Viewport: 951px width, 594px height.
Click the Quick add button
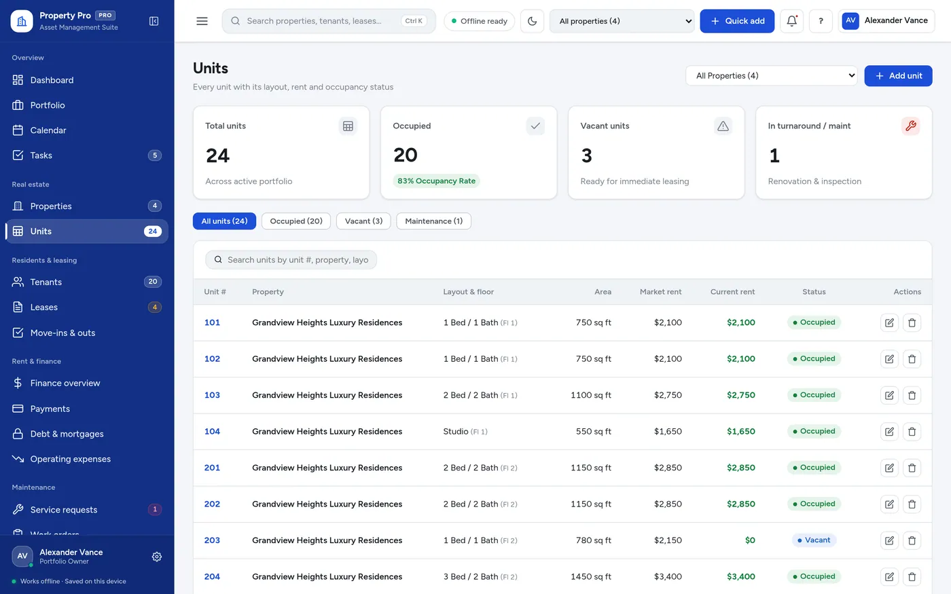point(737,21)
